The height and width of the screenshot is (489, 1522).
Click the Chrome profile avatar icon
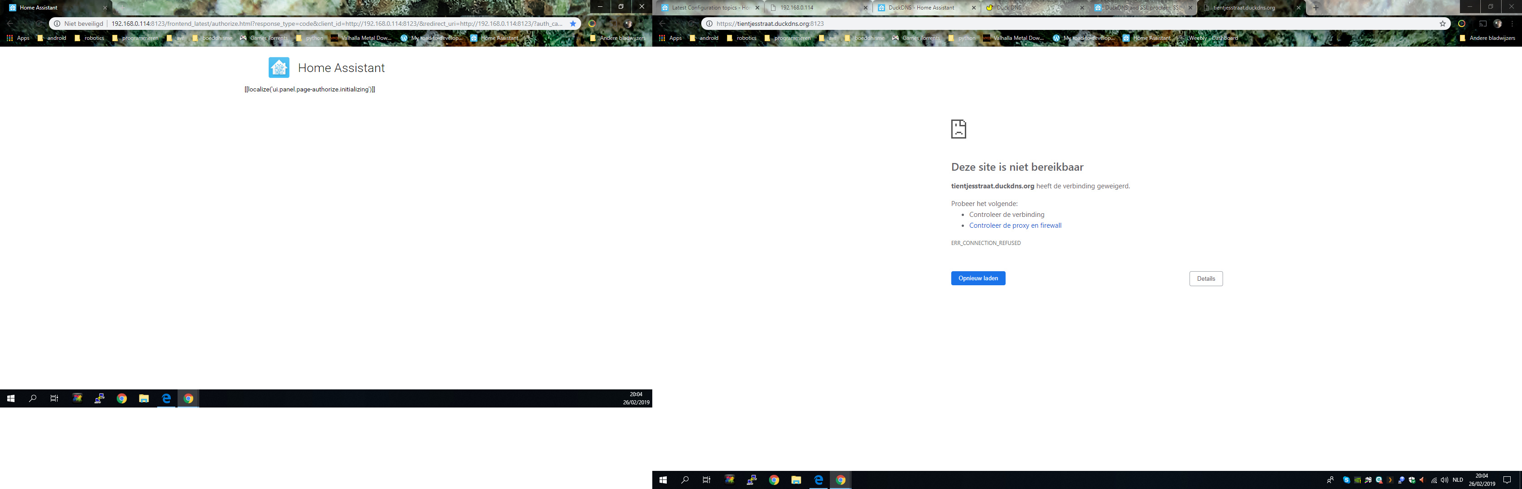pos(1498,23)
